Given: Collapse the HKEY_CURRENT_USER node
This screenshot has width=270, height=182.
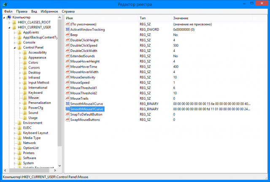Looking at the screenshot, I should coord(9,27).
